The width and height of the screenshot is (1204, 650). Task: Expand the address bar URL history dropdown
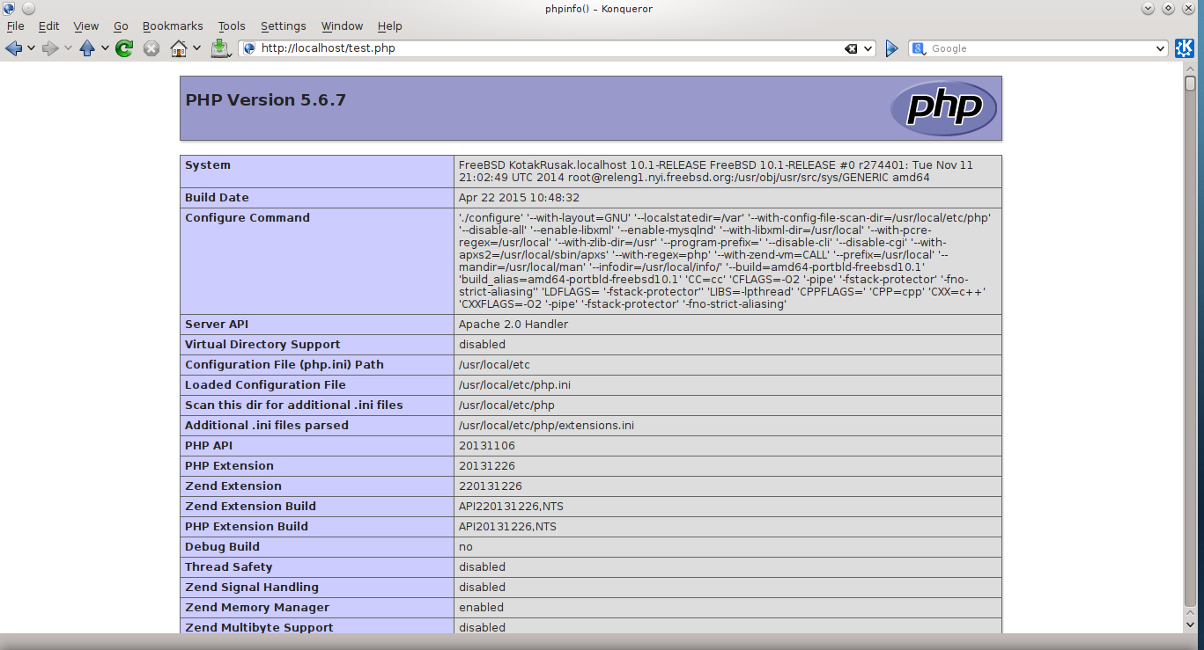point(868,48)
